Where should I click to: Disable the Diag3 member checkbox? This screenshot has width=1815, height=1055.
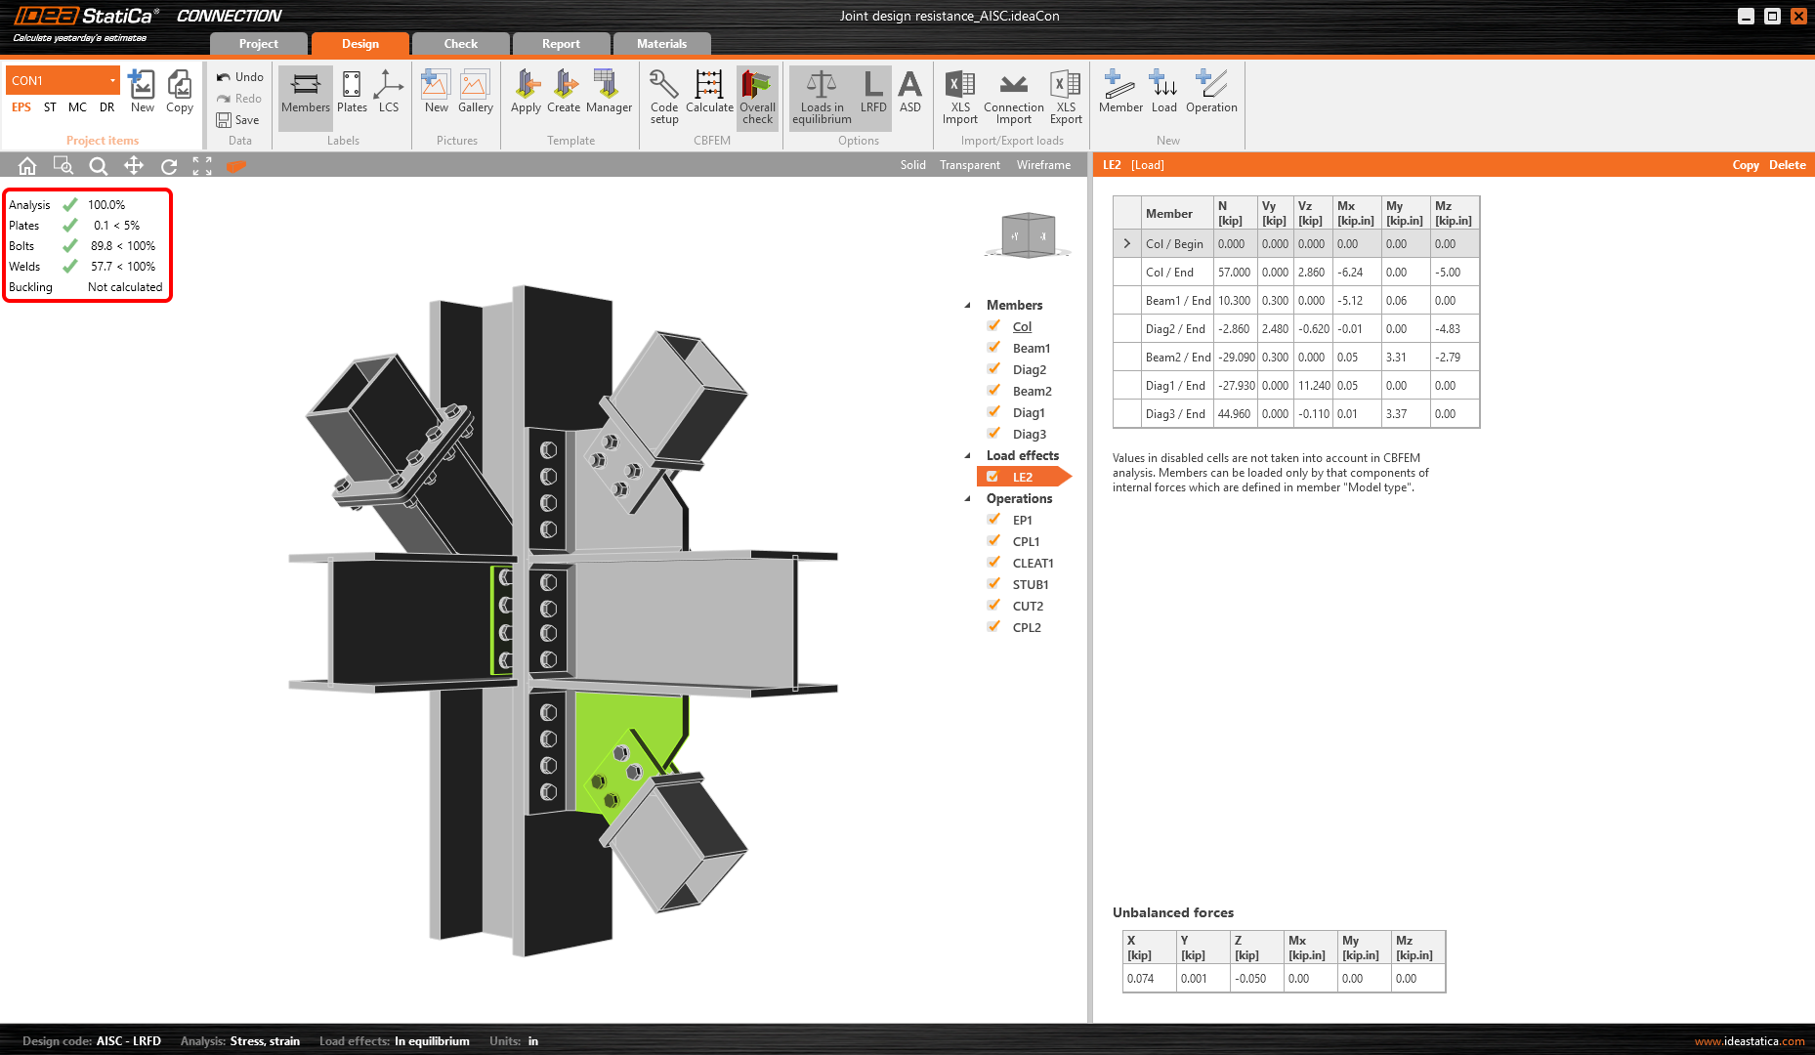point(993,434)
